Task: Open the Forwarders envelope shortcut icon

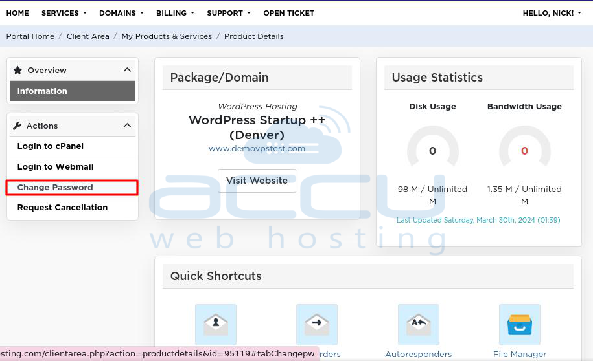Action: (x=316, y=324)
